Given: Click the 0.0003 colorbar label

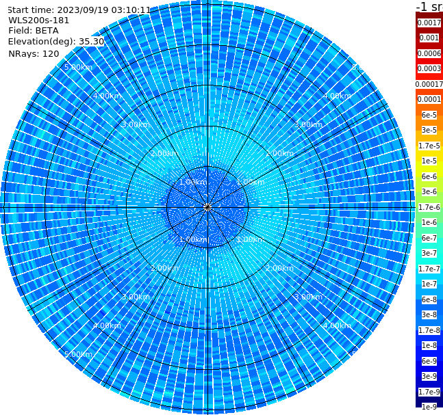Looking at the screenshot, I should click(429, 68).
